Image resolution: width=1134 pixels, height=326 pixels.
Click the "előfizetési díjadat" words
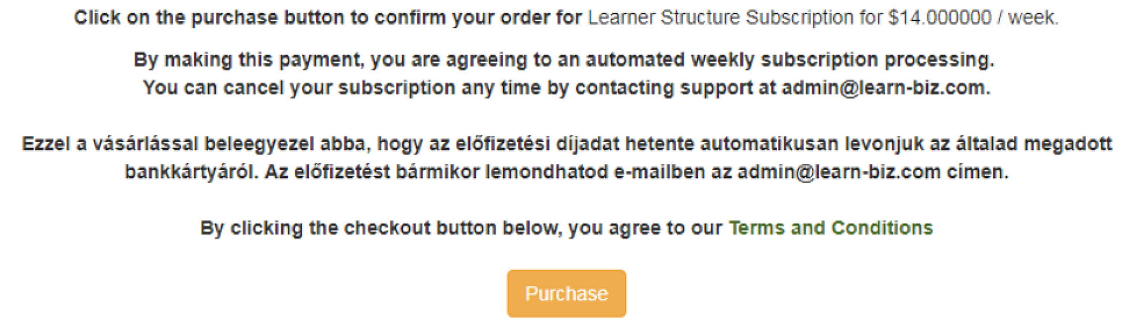[x=537, y=143]
